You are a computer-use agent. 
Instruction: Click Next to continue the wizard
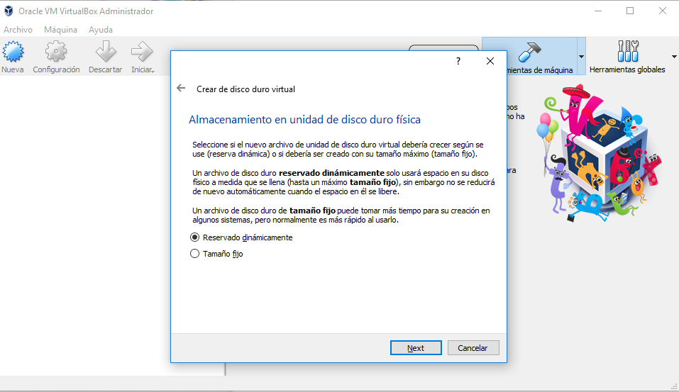[416, 348]
